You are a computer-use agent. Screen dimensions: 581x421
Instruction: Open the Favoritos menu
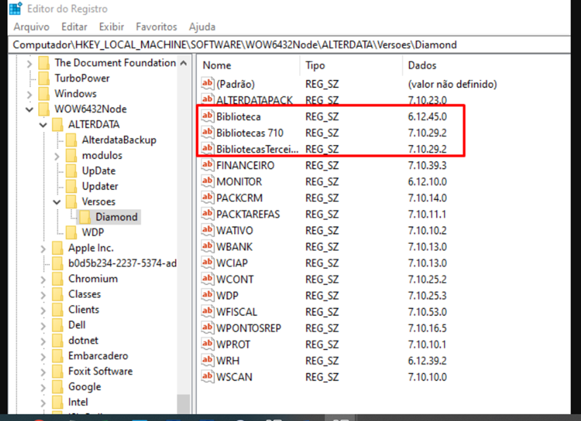[156, 27]
